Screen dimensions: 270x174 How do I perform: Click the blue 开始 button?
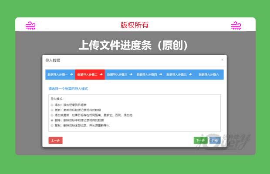214,140
